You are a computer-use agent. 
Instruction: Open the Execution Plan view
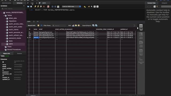pos(141,61)
